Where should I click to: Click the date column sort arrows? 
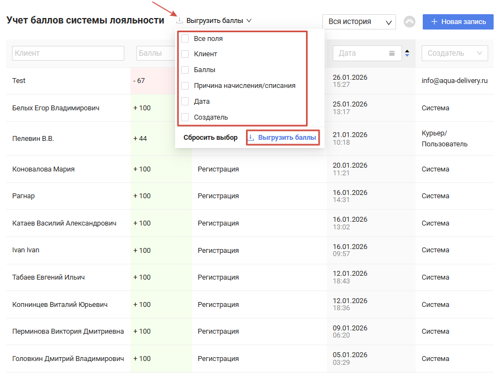407,53
